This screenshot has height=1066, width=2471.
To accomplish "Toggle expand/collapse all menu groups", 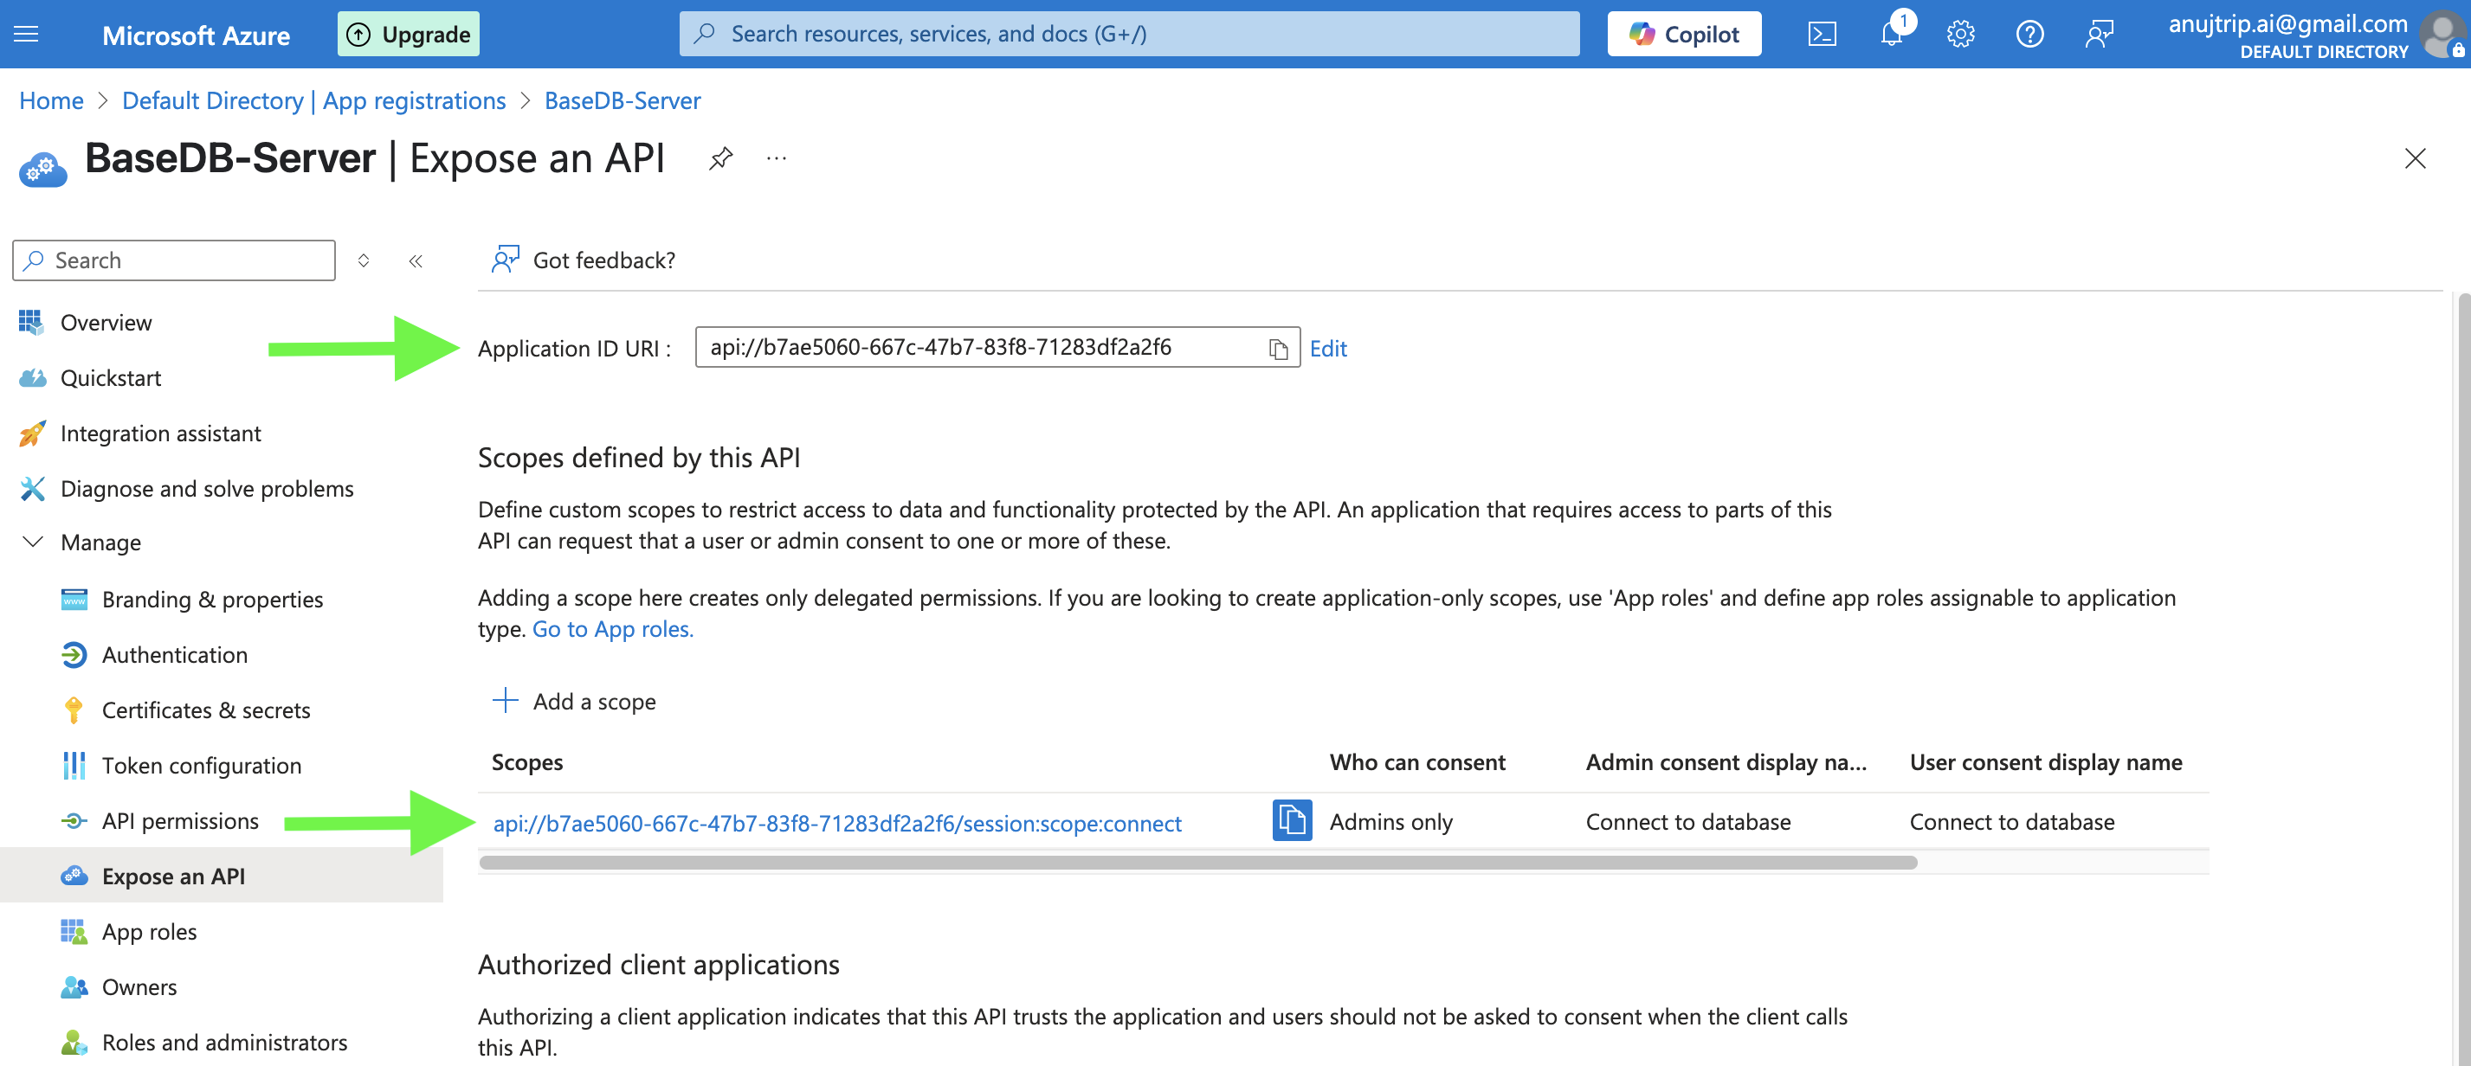I will (x=364, y=260).
